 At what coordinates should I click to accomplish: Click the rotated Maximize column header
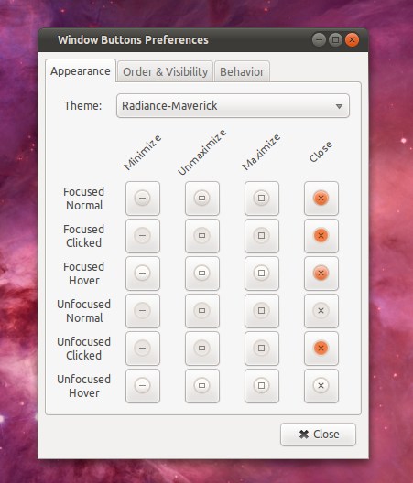(261, 152)
